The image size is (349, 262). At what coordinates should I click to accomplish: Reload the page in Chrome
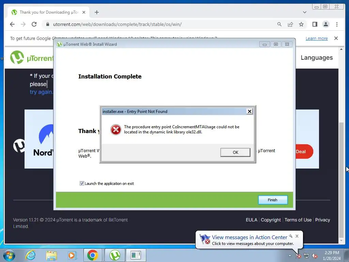tap(34, 24)
